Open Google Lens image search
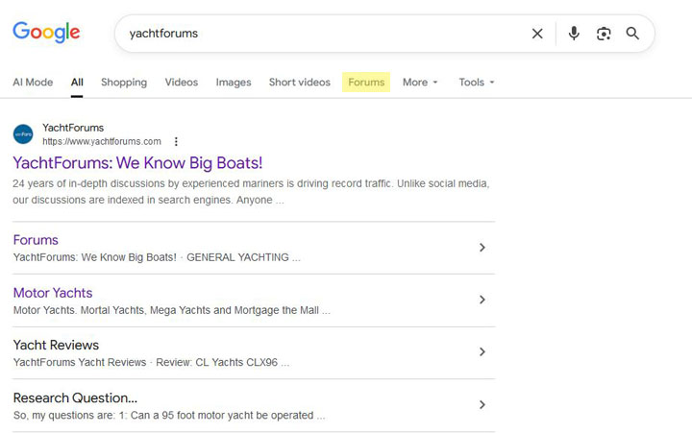This screenshot has height=433, width=692. (604, 34)
